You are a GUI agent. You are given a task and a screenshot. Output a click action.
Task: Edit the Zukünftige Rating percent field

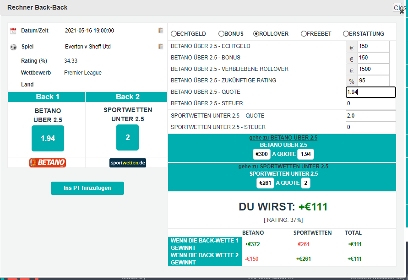[x=373, y=81]
